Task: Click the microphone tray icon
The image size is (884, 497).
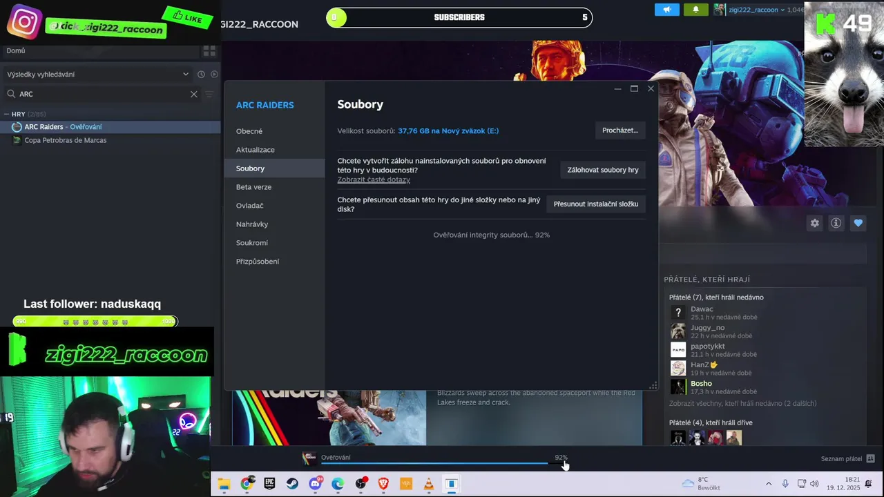Action: pos(785,484)
